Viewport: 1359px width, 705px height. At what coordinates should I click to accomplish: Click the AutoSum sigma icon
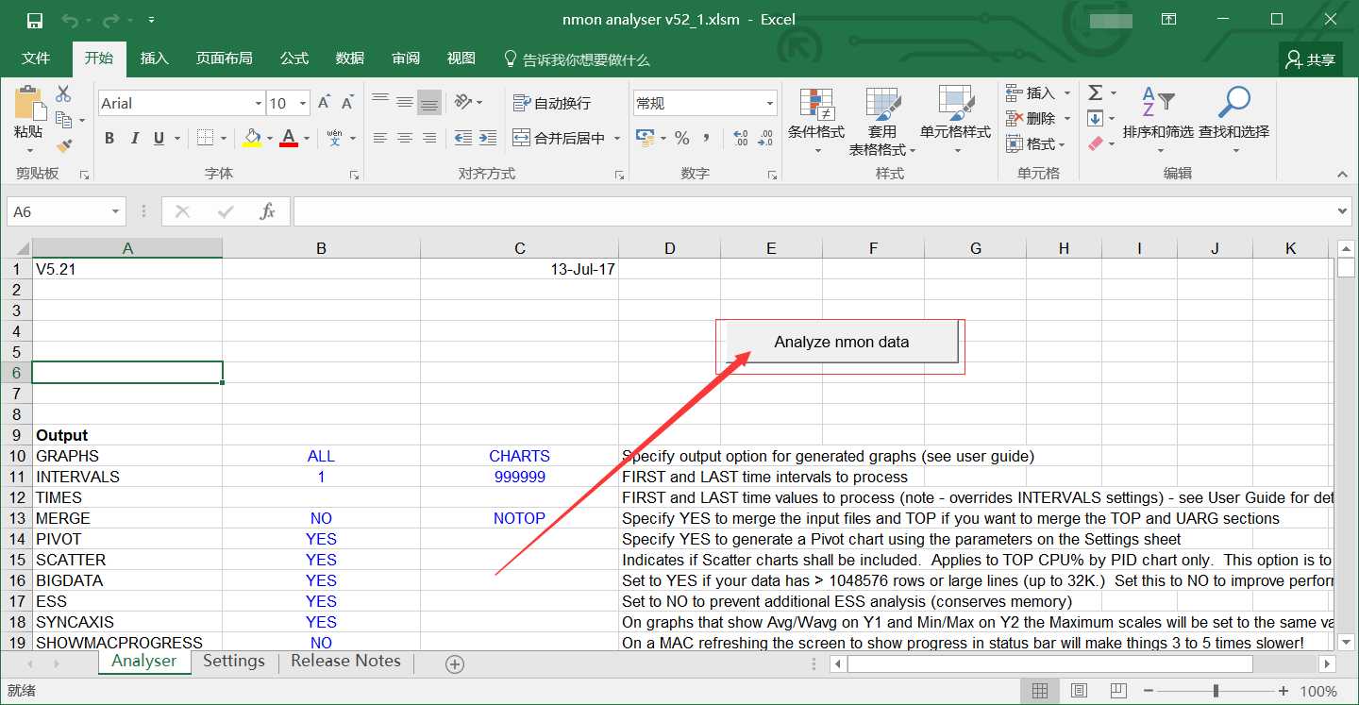coord(1096,92)
